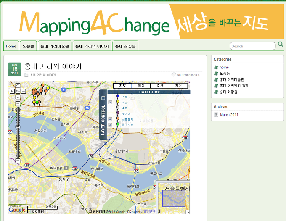Click the 쉼터 layer label

[x=125, y=97]
